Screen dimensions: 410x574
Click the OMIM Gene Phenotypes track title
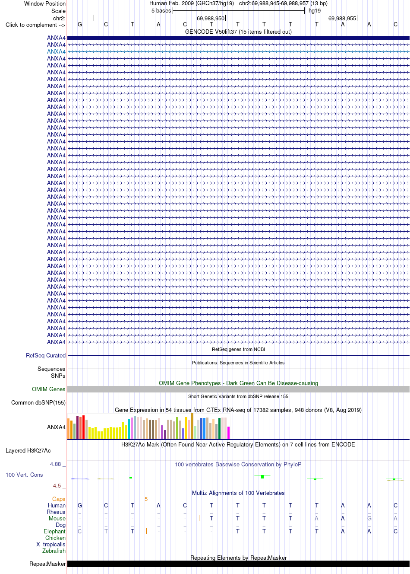(238, 383)
